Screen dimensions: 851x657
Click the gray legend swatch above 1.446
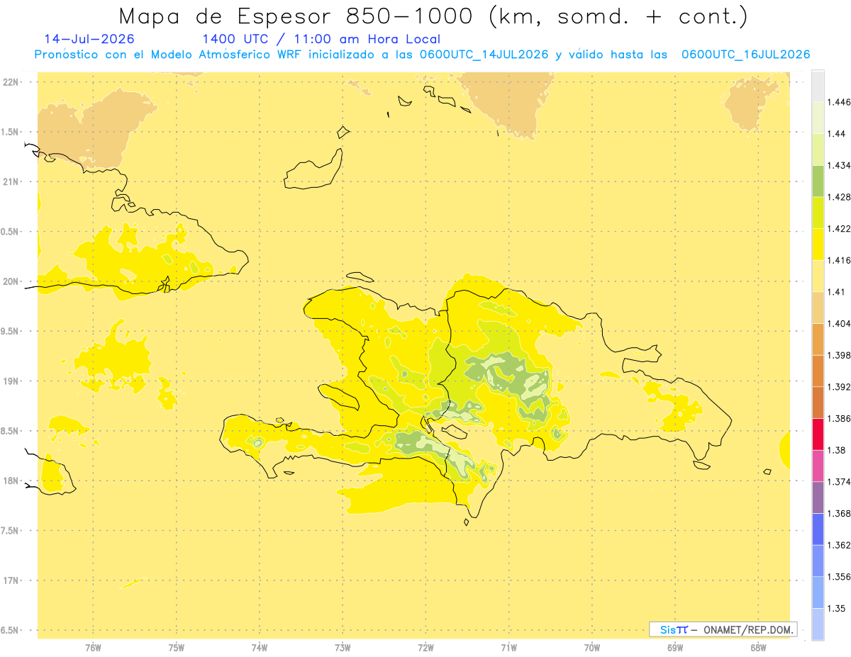tap(818, 86)
